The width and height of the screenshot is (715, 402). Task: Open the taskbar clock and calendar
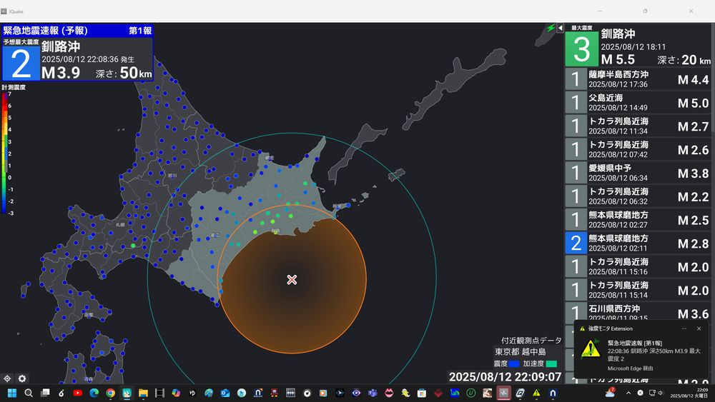(x=689, y=393)
